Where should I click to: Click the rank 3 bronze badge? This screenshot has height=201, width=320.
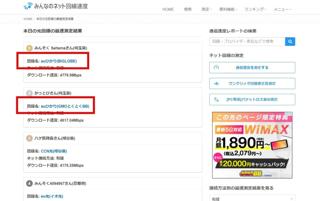point(29,138)
